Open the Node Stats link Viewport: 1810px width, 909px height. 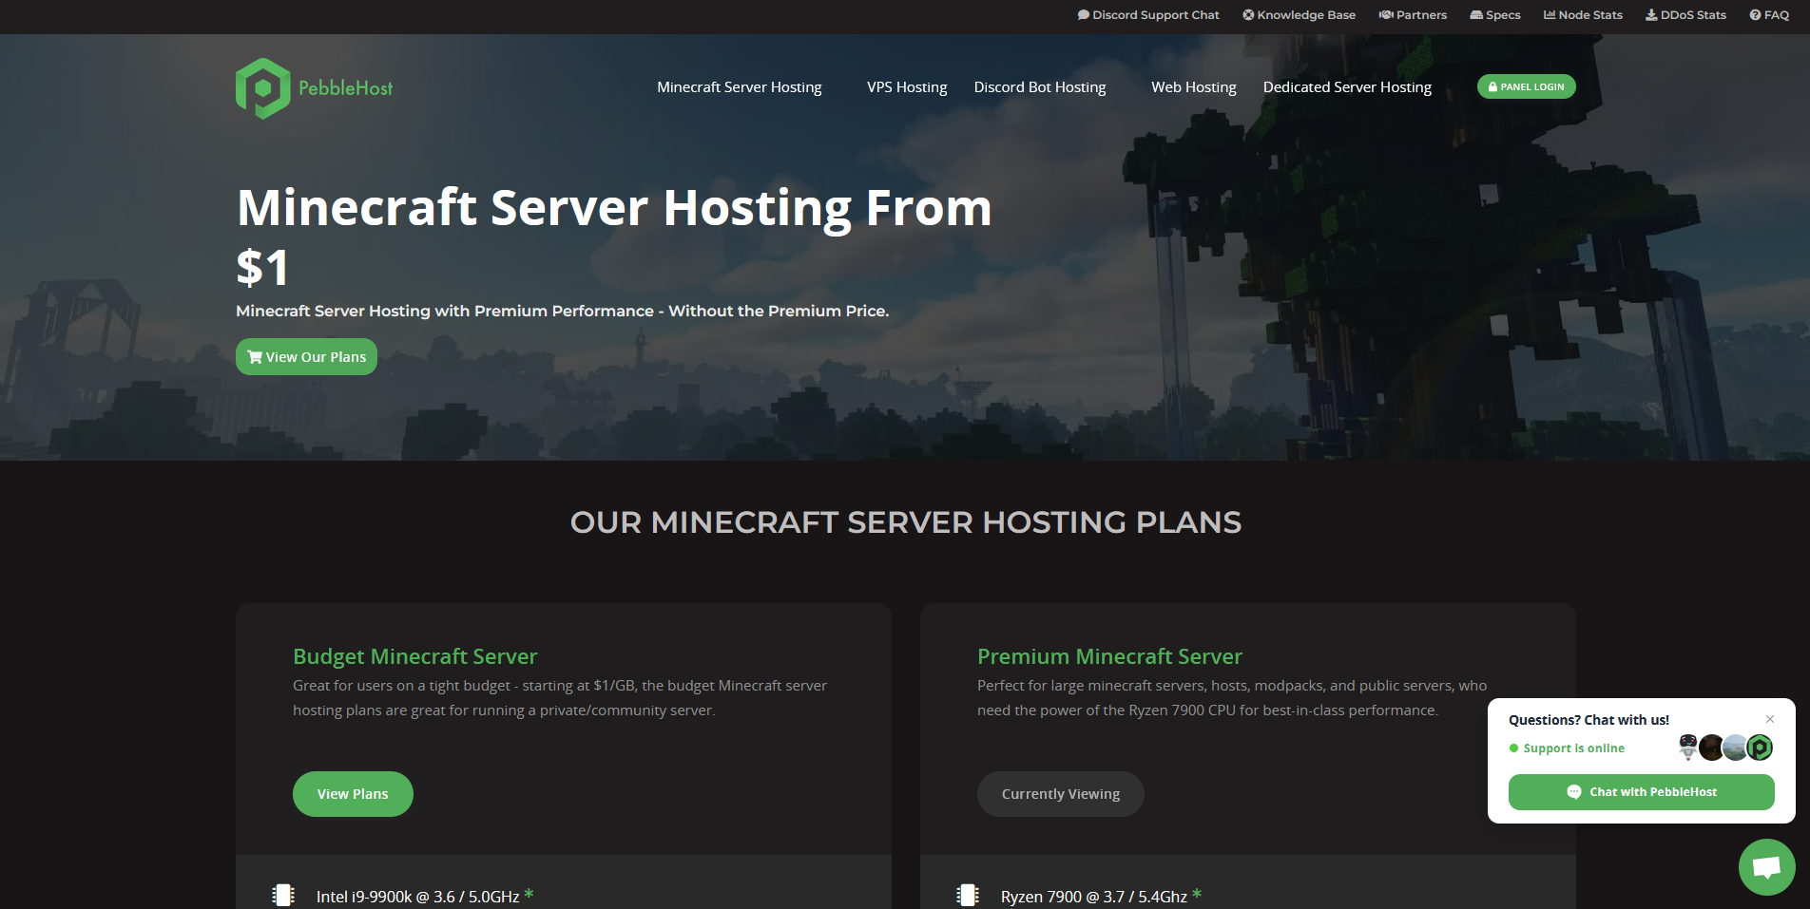(x=1583, y=15)
